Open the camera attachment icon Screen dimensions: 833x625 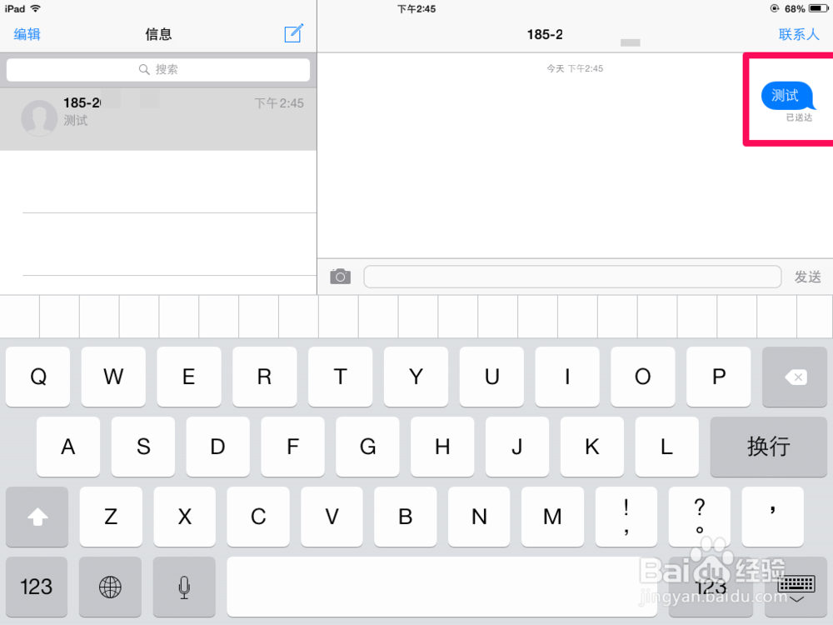340,276
